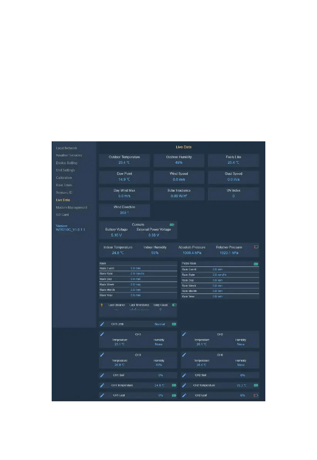
Task: Click the pencil icon beside CH1 Temperature
Action: (x=102, y=385)
